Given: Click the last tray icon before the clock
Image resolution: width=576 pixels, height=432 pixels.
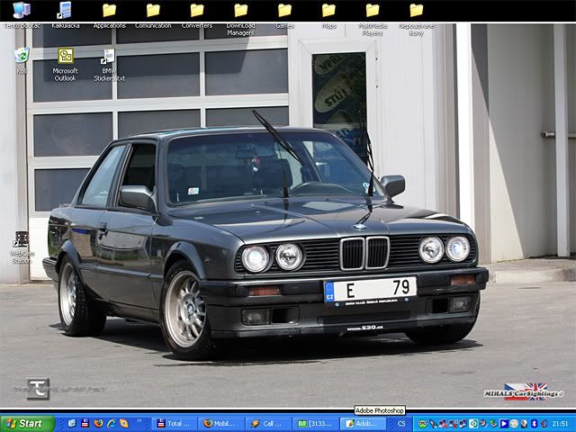Looking at the screenshot, I should coord(544,424).
